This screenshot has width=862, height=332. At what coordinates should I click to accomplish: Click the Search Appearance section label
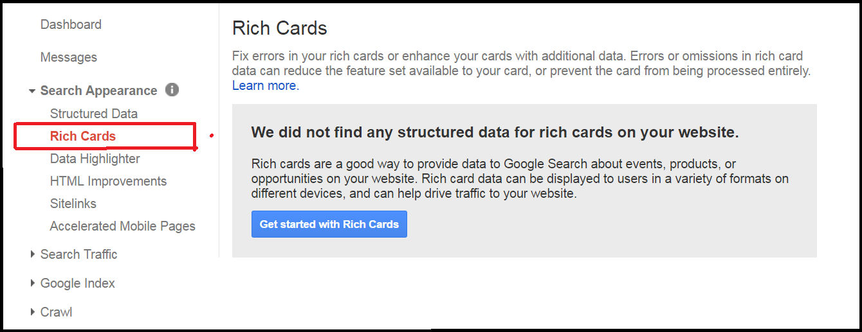tap(98, 91)
